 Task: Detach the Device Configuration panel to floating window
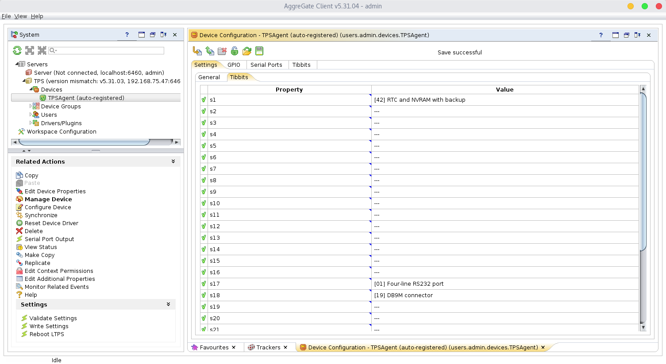pos(626,35)
